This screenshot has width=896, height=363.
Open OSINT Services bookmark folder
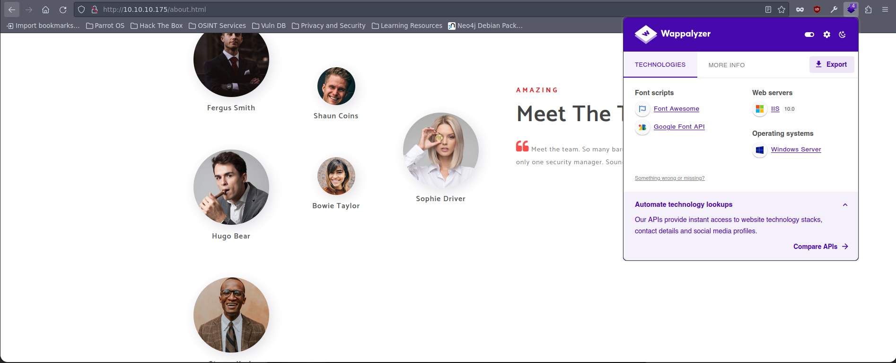pos(217,26)
